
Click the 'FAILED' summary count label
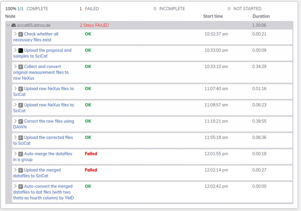[92, 9]
